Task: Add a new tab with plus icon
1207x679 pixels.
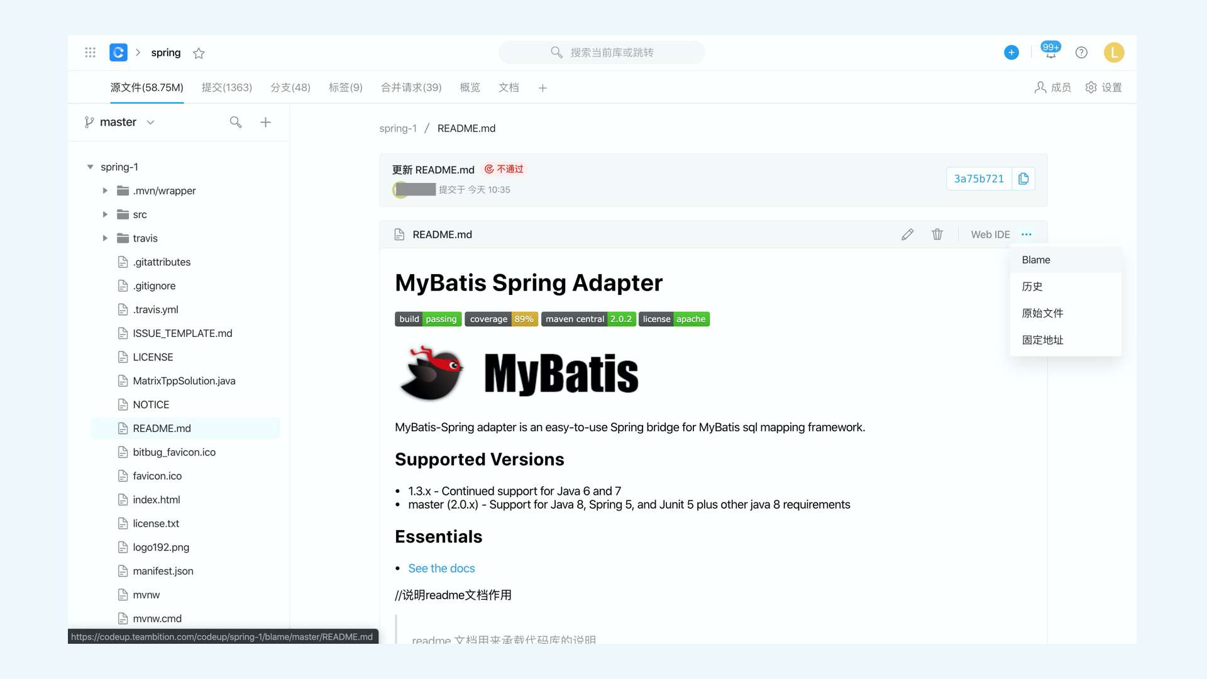Action: 543,88
